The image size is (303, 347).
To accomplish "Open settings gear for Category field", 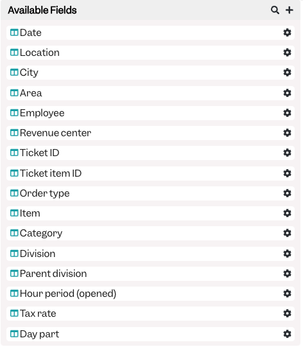I will (x=287, y=233).
